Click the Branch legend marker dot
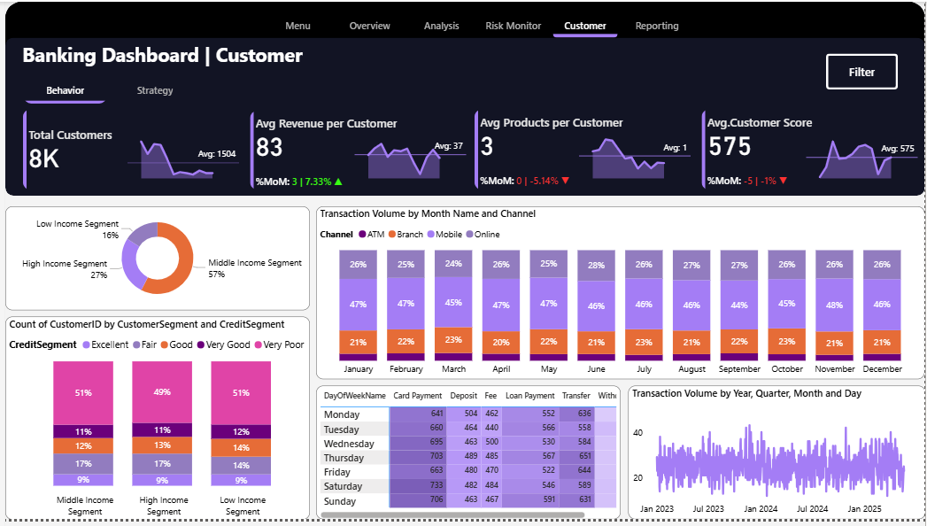 click(391, 235)
